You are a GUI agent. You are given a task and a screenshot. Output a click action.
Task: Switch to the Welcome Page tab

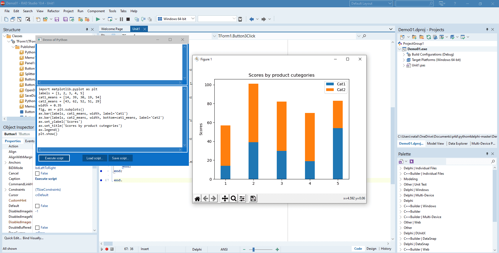(112, 29)
